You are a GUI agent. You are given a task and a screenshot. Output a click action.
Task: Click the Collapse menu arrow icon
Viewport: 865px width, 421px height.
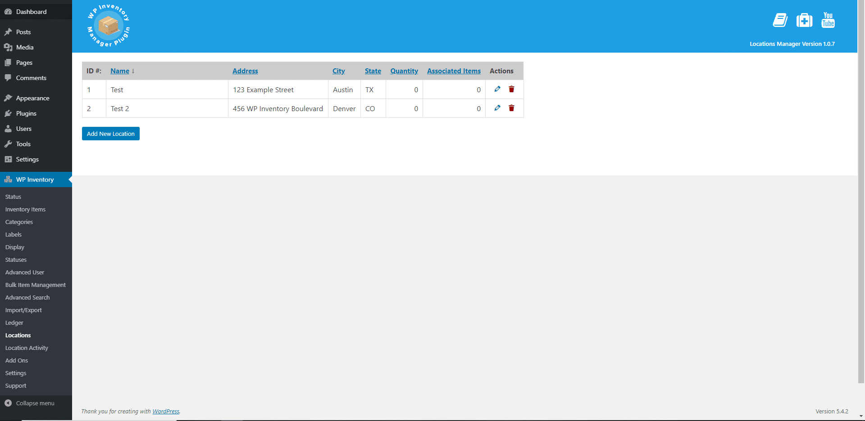click(x=8, y=403)
